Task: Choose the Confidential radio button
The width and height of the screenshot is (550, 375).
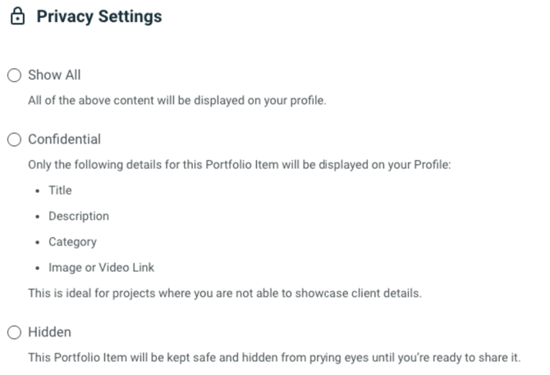Action: 15,139
